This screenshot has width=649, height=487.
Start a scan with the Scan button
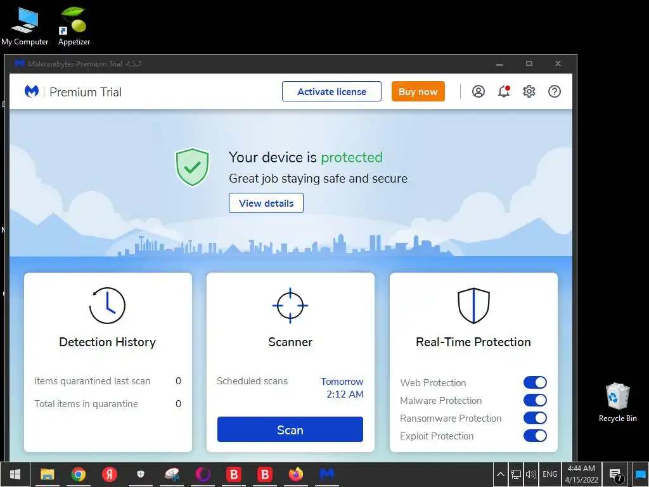290,430
